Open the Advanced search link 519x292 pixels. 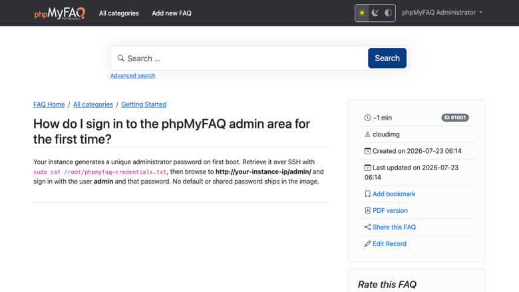coord(132,76)
